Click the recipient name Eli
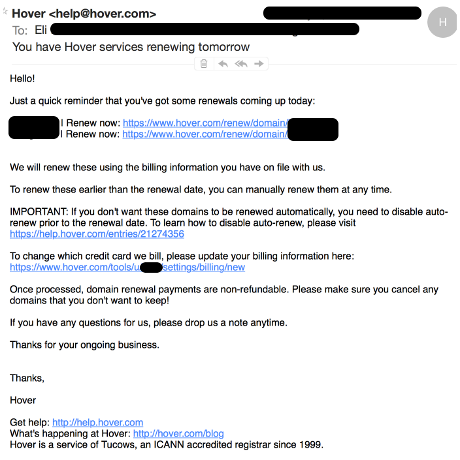 click(x=41, y=30)
